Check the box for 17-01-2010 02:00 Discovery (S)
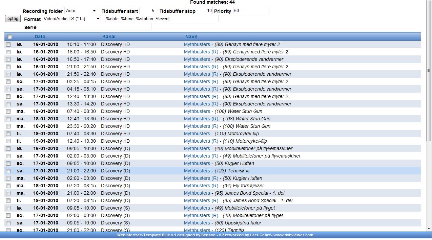Image resolution: width=432 pixels, height=240 pixels. click(8, 216)
